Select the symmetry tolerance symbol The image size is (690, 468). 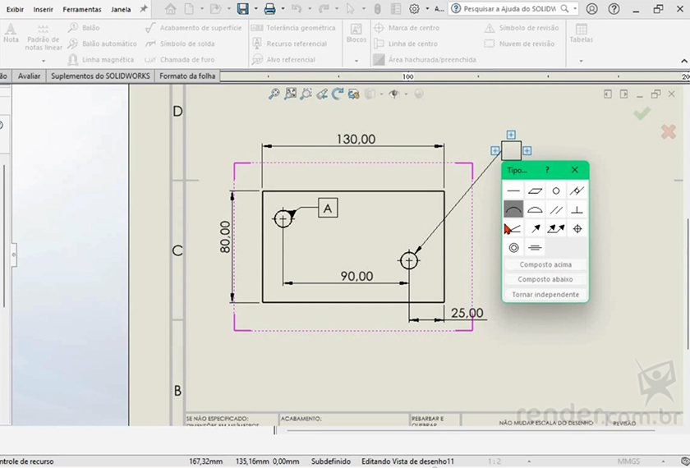click(x=535, y=247)
